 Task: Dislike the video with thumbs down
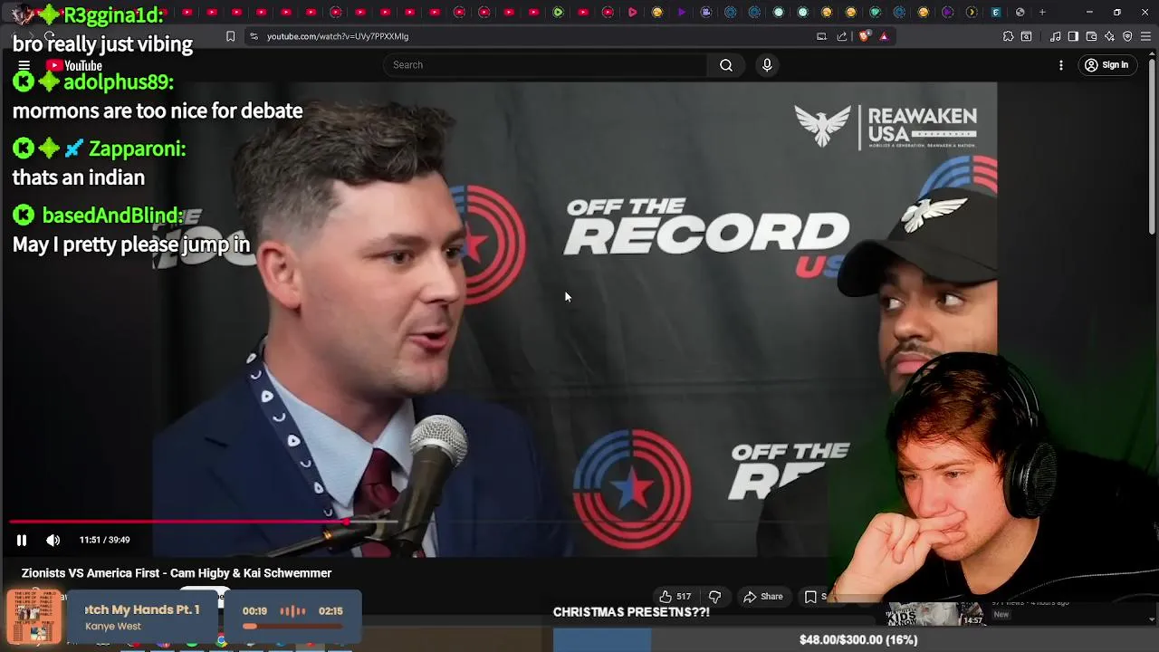pos(714,597)
